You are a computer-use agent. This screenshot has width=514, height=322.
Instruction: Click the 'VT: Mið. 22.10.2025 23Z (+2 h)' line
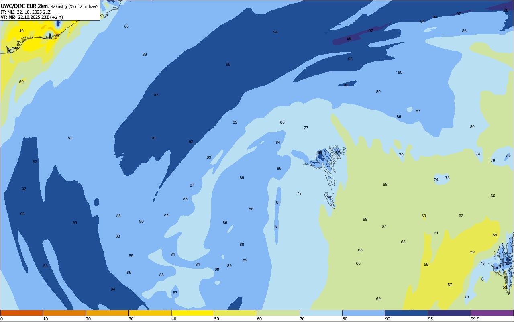[x=32, y=17]
